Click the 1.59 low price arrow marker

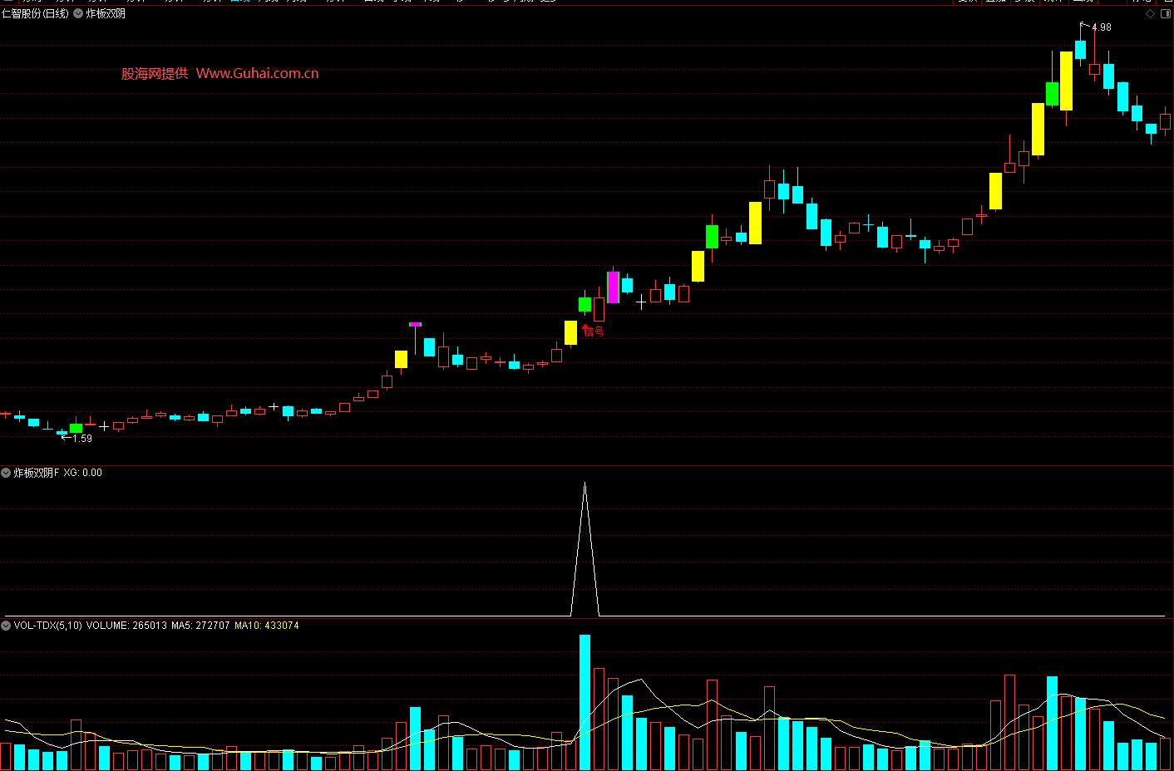pos(76,438)
